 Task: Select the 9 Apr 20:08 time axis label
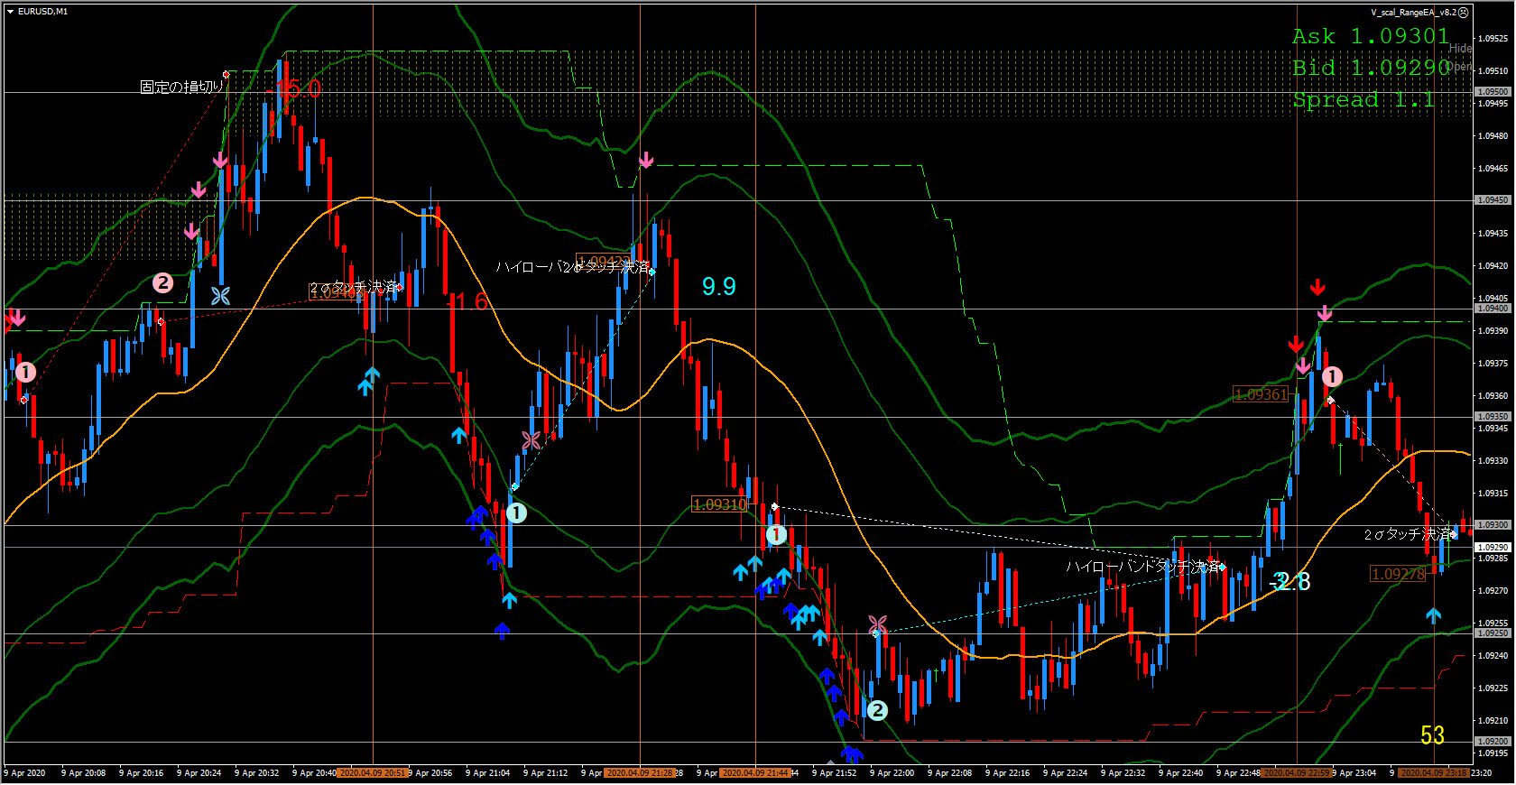tap(83, 773)
